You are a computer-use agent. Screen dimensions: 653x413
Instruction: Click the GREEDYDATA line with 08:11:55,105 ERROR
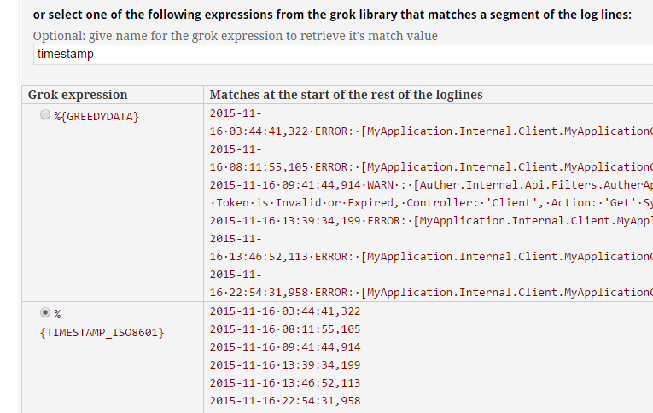coord(431,167)
